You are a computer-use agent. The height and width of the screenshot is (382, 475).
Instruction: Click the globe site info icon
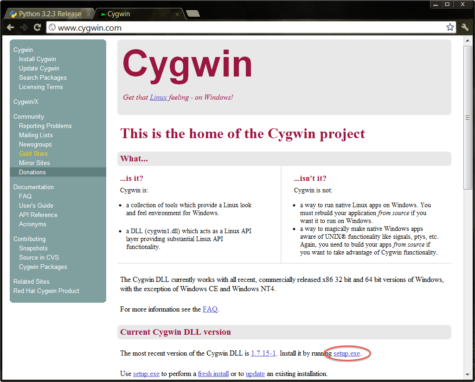coord(52,27)
